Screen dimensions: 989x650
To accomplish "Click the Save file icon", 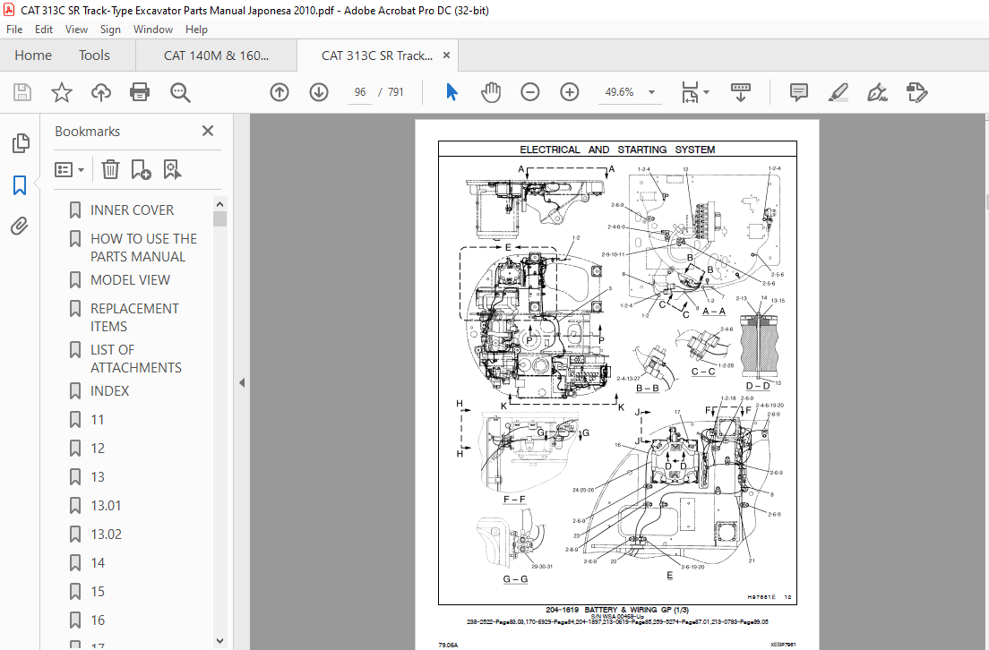I will pyautogui.click(x=22, y=93).
